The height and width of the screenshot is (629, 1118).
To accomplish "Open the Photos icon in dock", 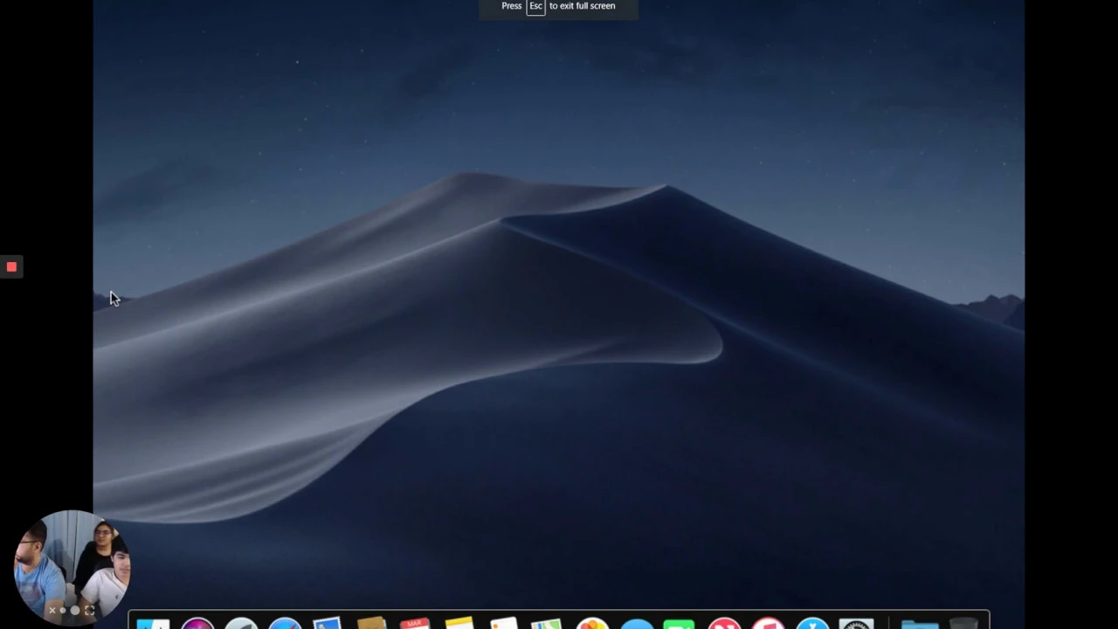I will coord(592,624).
